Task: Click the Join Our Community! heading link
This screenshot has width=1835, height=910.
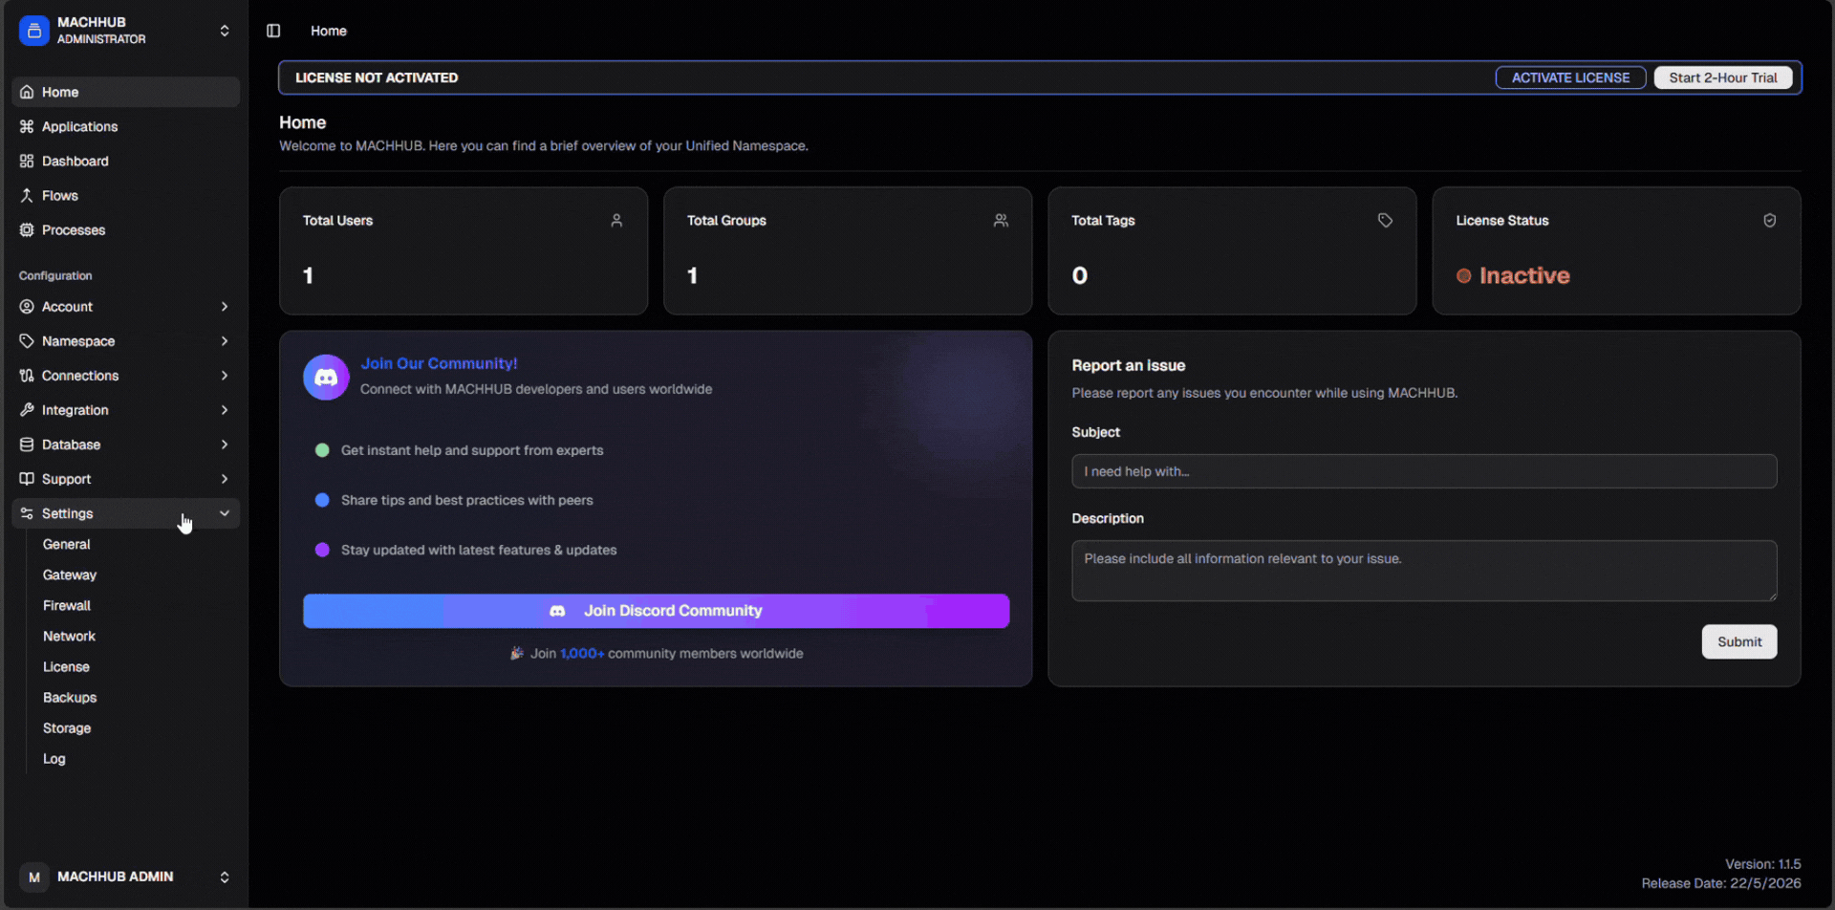Action: (x=439, y=363)
